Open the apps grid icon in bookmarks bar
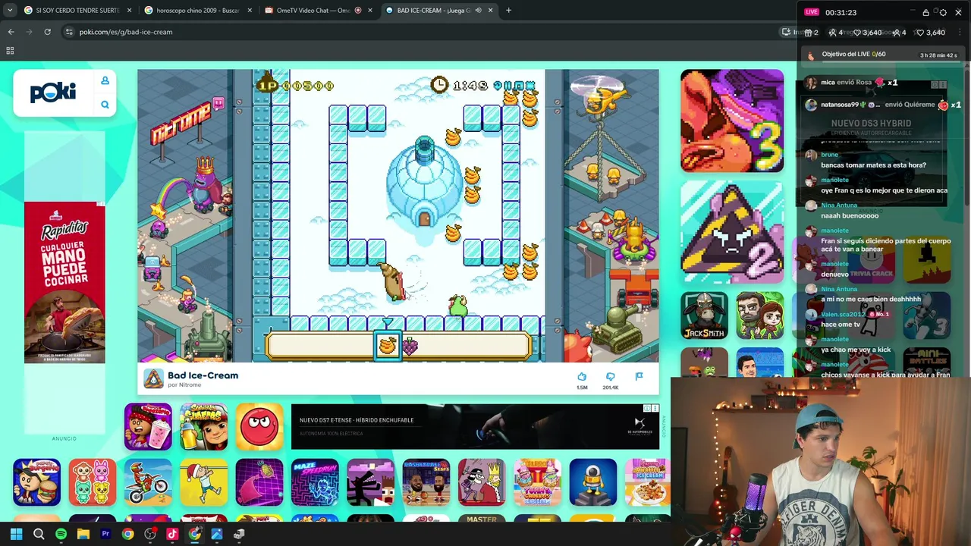971x546 pixels. pyautogui.click(x=10, y=51)
